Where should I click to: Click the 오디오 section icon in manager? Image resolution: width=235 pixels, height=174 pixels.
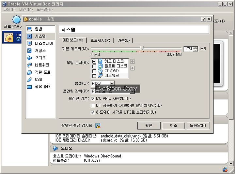(x=55, y=148)
